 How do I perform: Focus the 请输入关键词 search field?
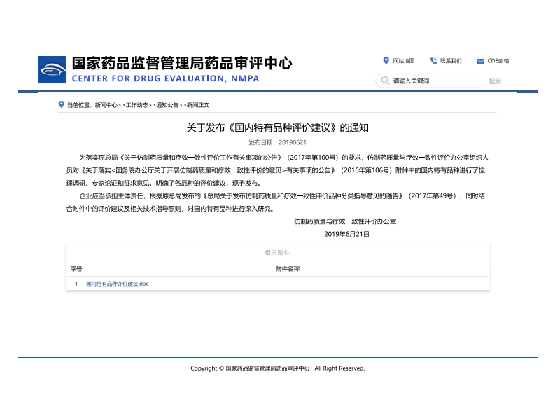click(x=434, y=81)
